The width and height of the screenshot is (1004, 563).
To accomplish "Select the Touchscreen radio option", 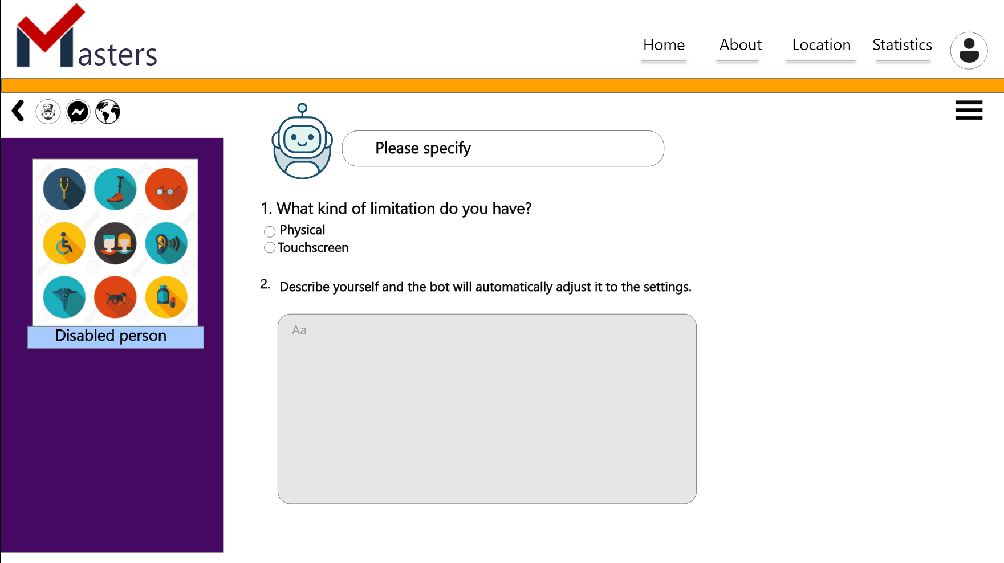I will pos(270,248).
